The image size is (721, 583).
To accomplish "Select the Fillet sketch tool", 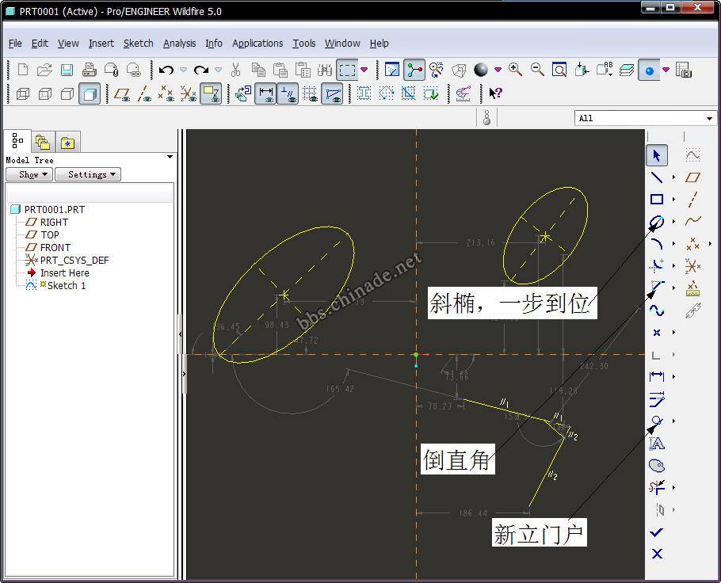I will pos(657,265).
